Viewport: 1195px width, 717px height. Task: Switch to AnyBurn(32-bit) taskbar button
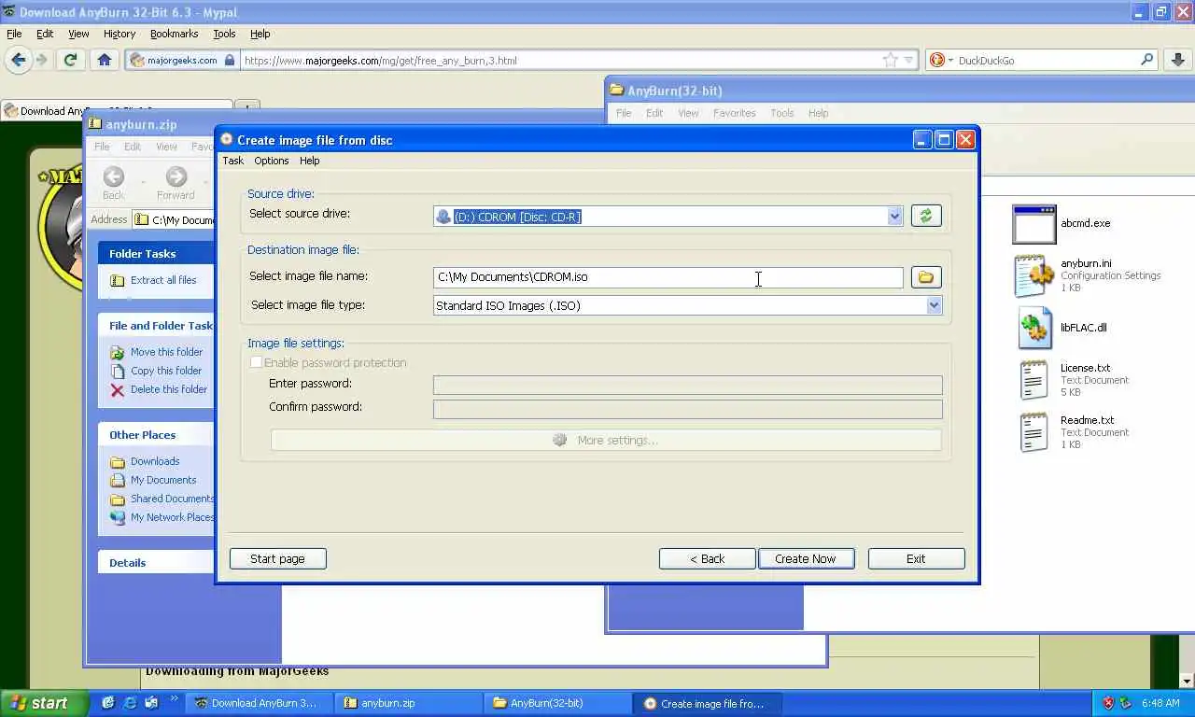pyautogui.click(x=557, y=703)
